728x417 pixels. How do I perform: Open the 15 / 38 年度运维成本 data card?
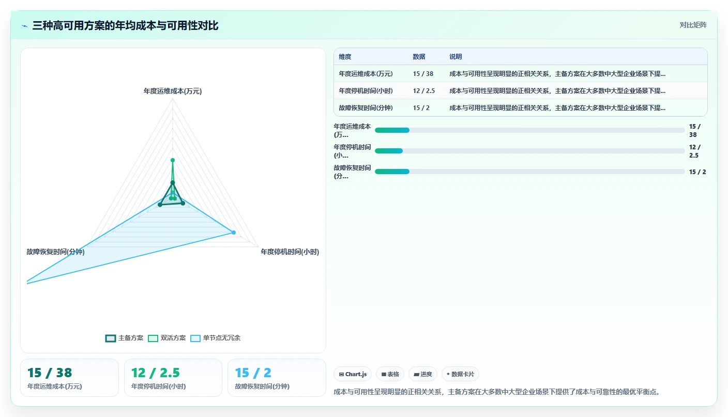coord(69,378)
